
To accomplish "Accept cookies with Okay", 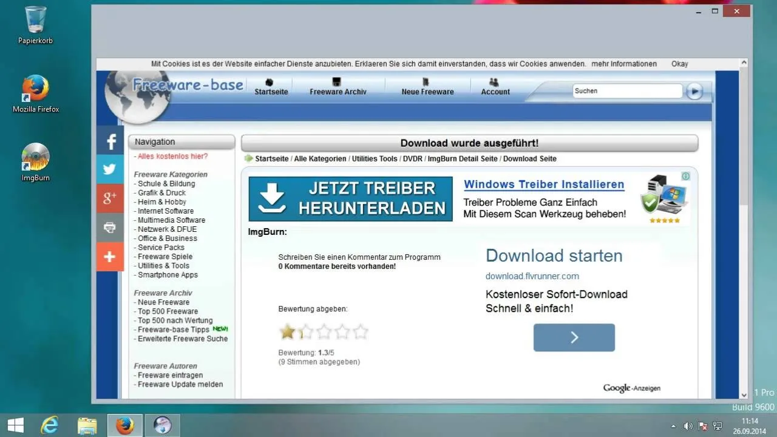I will click(679, 64).
